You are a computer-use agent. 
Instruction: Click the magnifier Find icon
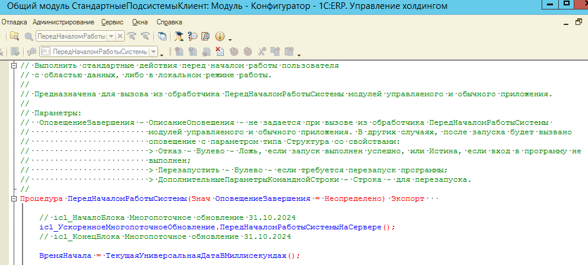click(29, 36)
